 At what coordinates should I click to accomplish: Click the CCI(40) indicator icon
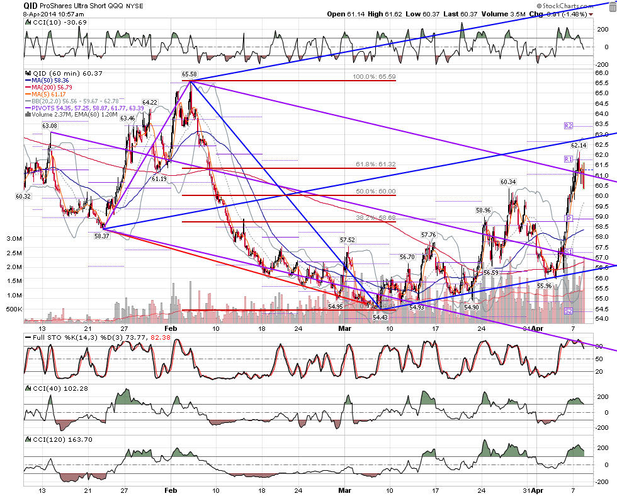click(28, 388)
